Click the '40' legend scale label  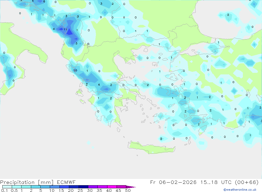(109, 190)
